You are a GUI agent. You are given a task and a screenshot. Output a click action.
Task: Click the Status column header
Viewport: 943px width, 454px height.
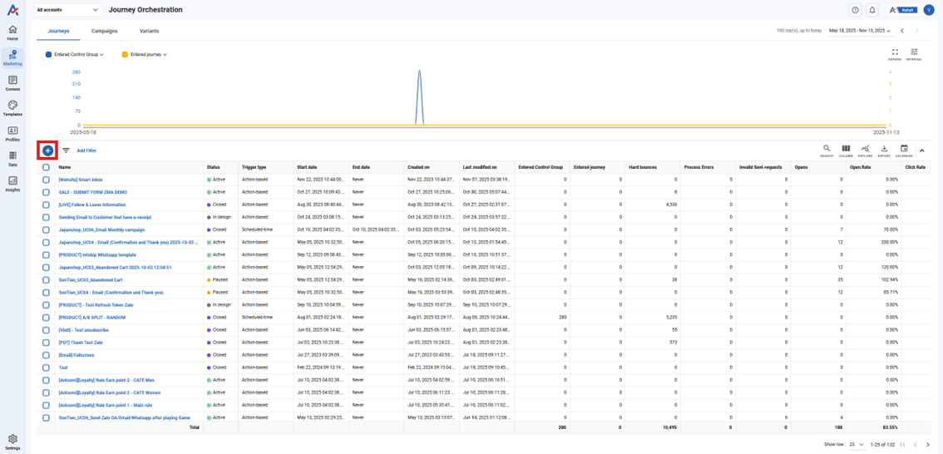(214, 167)
